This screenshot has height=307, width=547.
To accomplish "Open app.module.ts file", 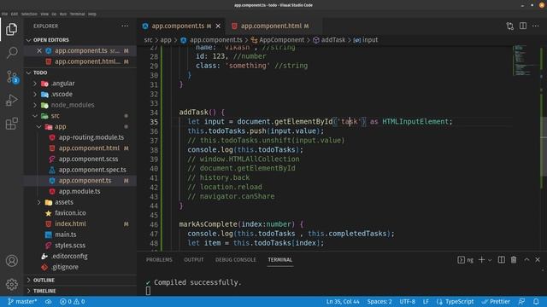I will tap(80, 191).
